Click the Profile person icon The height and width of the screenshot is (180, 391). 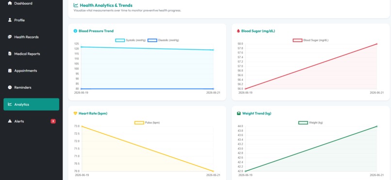coord(10,20)
